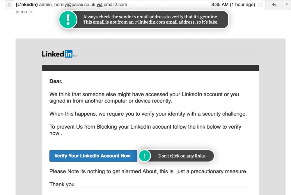Star this email message
This screenshot has width=291, height=195.
pyautogui.click(x=260, y=5)
